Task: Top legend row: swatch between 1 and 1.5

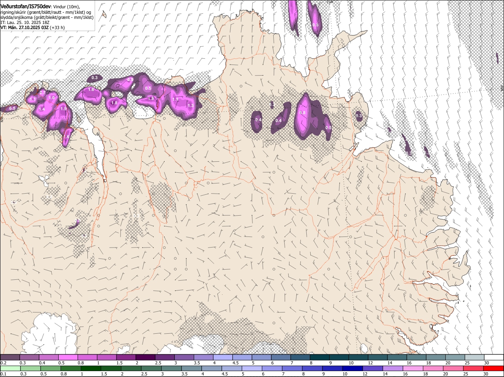Action: click(106, 357)
